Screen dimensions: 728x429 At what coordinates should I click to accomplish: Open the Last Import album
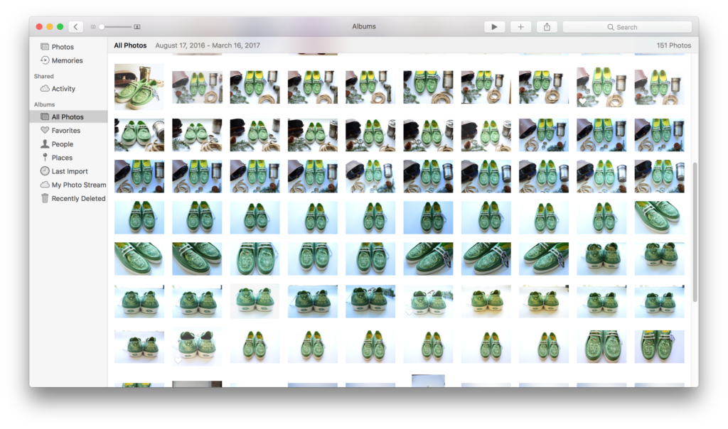coord(70,171)
